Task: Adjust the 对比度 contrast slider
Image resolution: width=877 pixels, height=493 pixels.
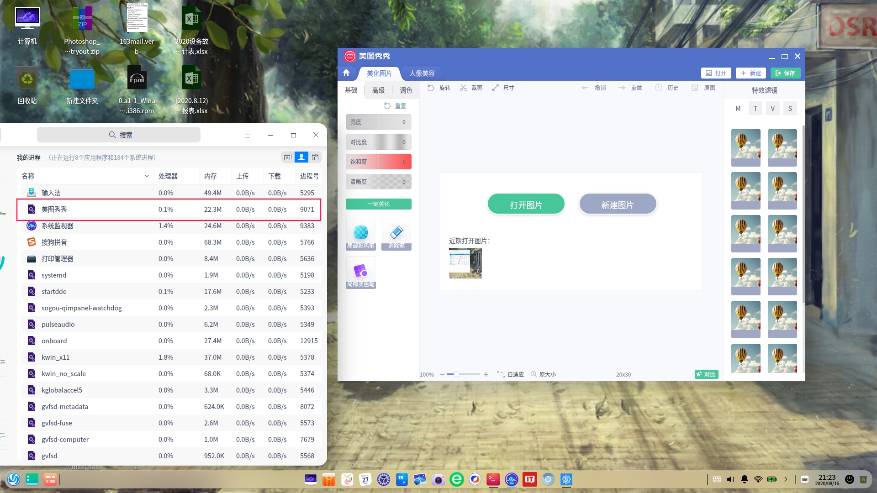Action: pyautogui.click(x=379, y=142)
